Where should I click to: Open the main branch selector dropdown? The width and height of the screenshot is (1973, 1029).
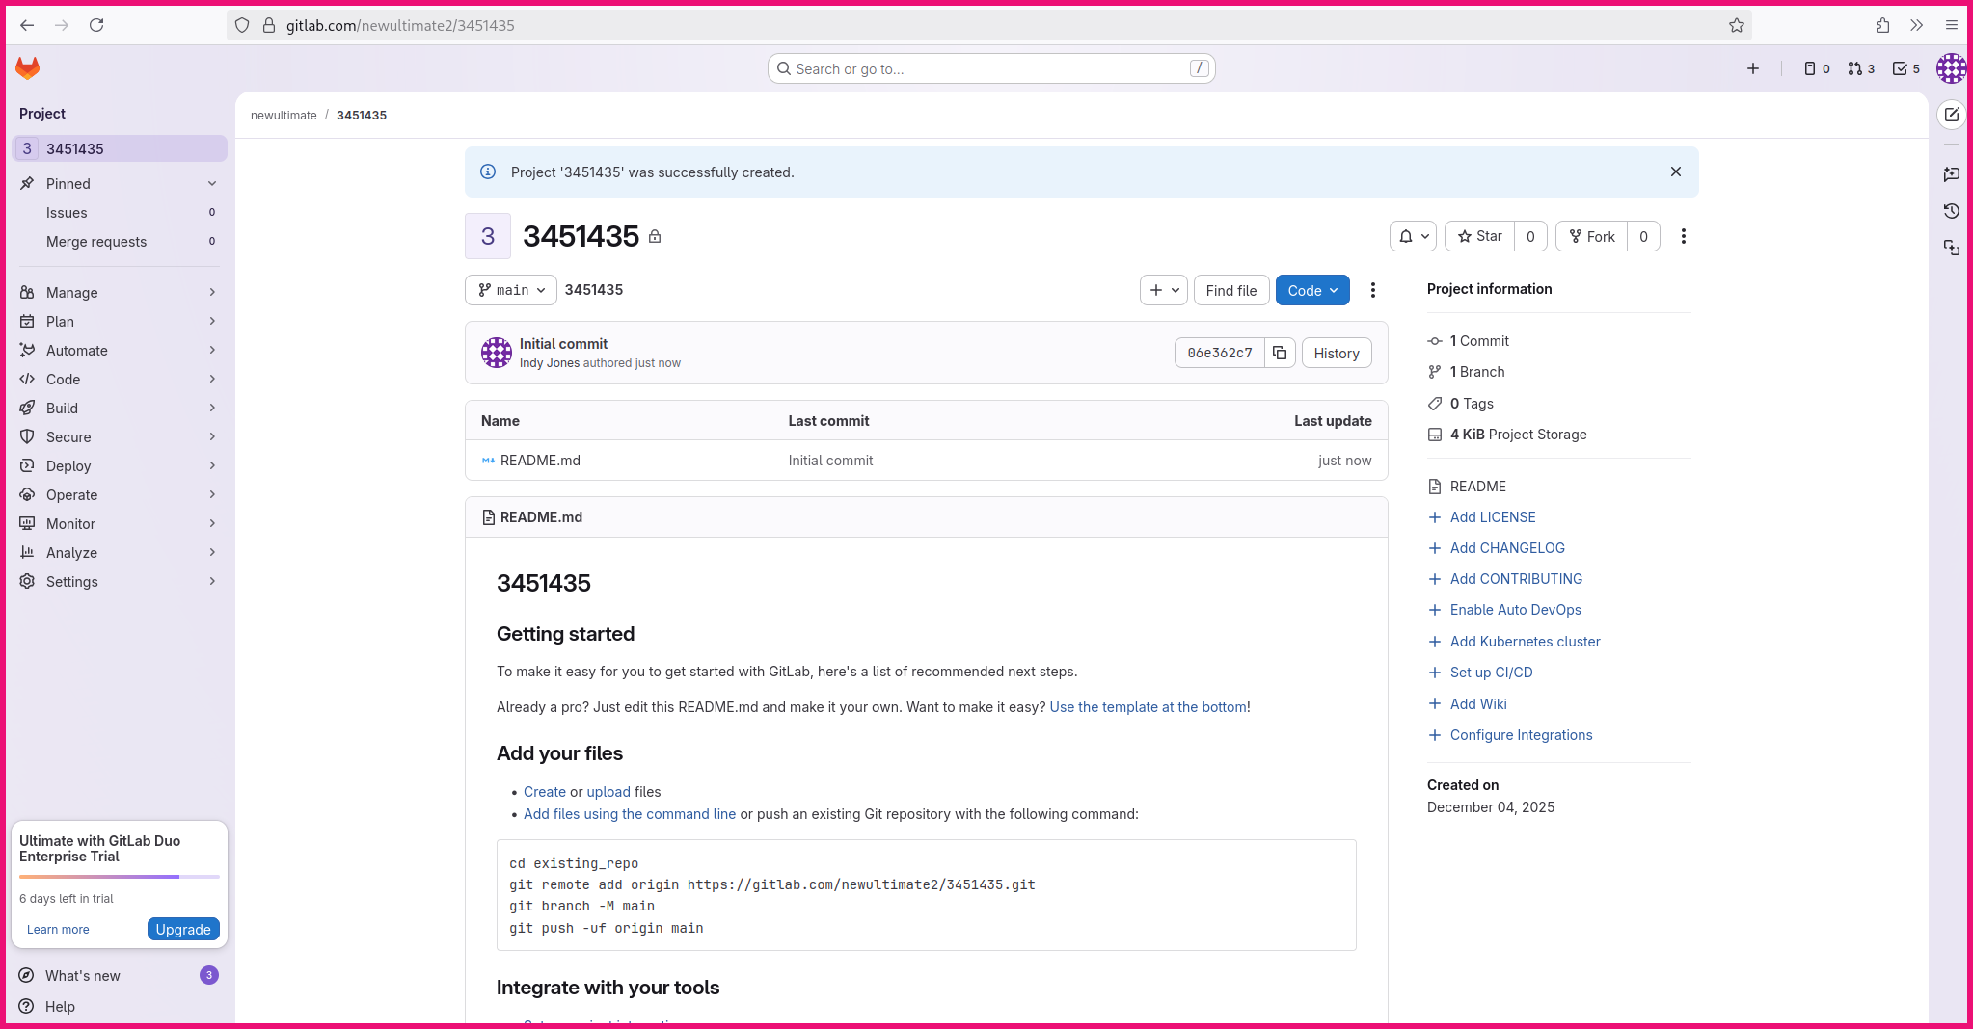(511, 290)
